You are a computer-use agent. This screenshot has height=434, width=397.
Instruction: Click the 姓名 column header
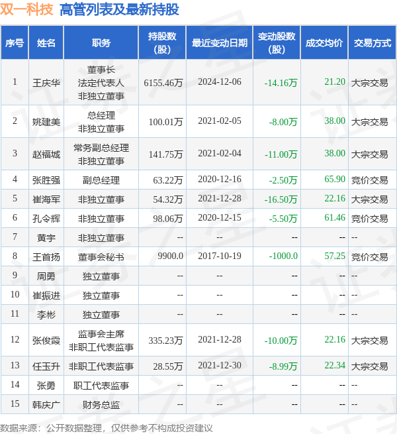[46, 43]
